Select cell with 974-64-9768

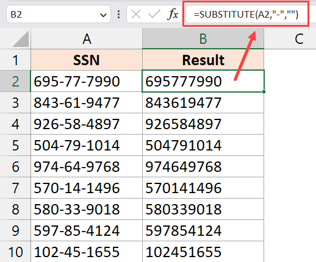click(87, 166)
